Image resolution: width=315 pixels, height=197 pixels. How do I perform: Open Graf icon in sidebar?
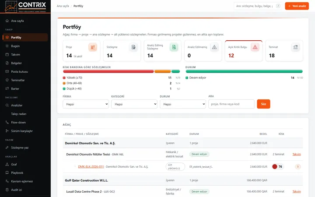tap(7, 164)
